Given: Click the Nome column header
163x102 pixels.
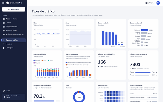Looking at the screenshot, I should coord(132,94).
